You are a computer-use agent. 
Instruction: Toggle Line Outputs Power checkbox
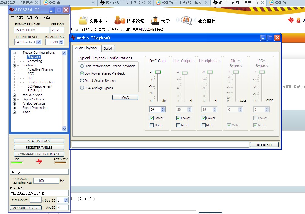point(178,118)
